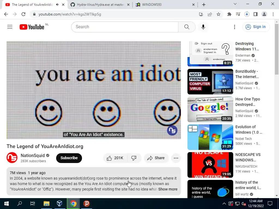Open the YouTube hamburger guide menu
Screen dimensions: 279x209
[10, 27]
